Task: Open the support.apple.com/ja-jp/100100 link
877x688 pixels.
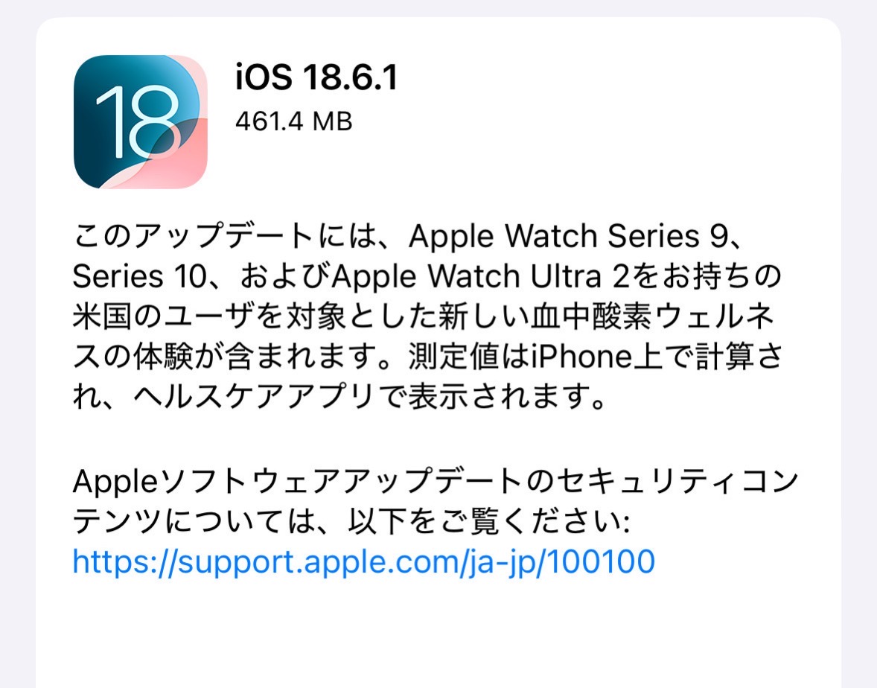Action: point(363,561)
